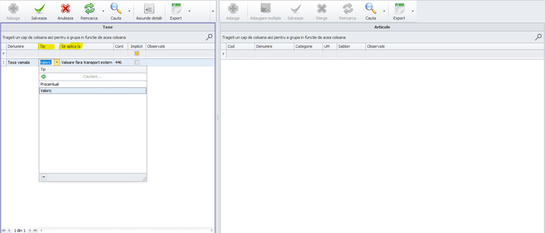This screenshot has width=545, height=233.
Task: Click the red Anuleaza icon
Action: pyautogui.click(x=65, y=8)
